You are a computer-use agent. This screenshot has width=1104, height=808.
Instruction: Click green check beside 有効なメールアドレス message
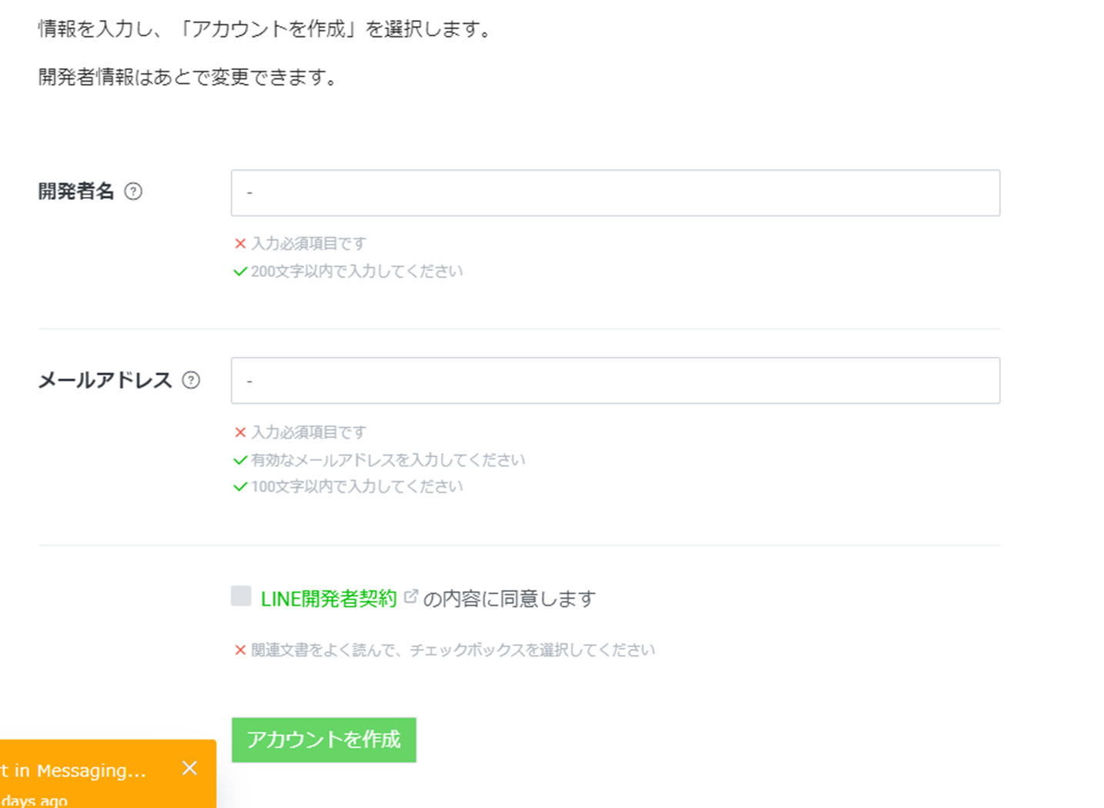pyautogui.click(x=240, y=460)
